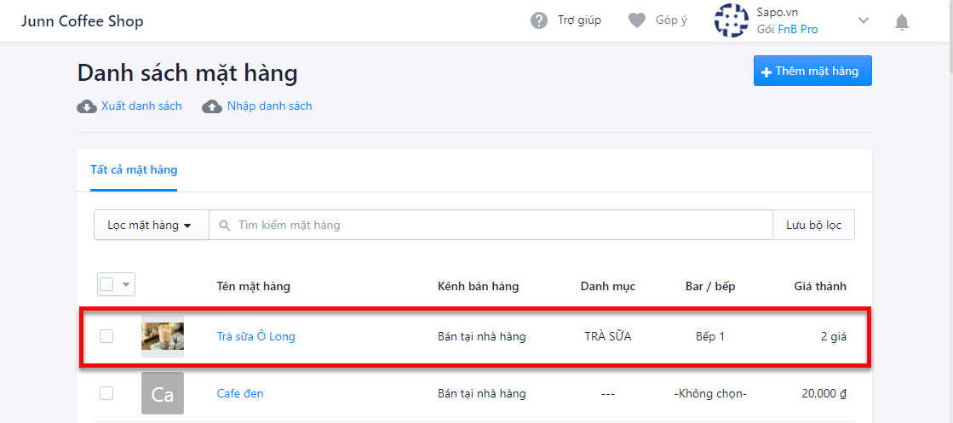
Task: Click Bán tại nhà hàng in Cafe đen row
Action: (x=482, y=393)
